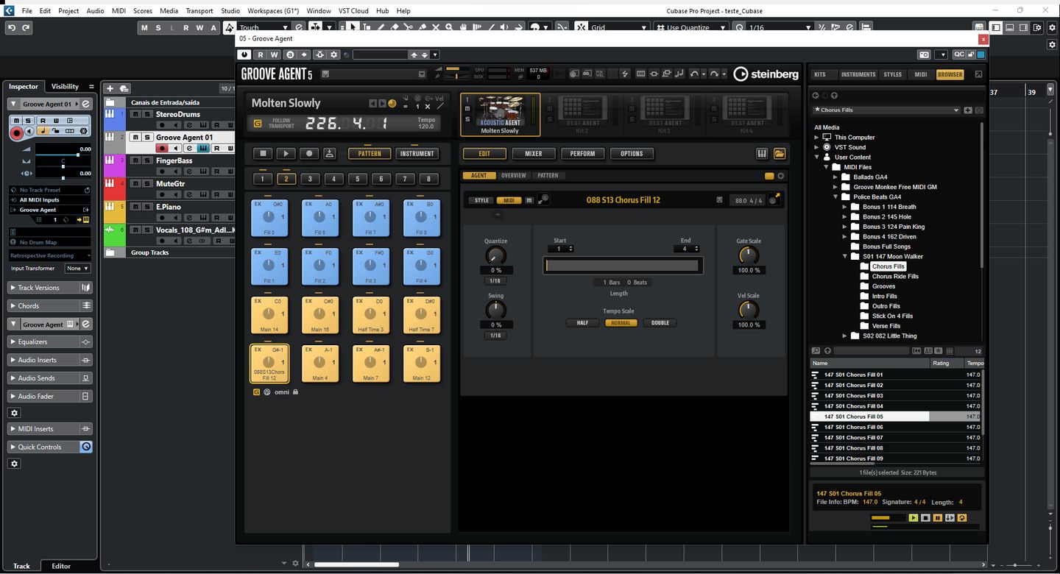Solo the FingerBass track
This screenshot has height=574, width=1060.
click(x=146, y=160)
